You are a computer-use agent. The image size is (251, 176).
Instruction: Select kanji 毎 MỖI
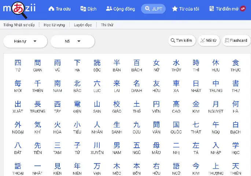(x=18, y=86)
